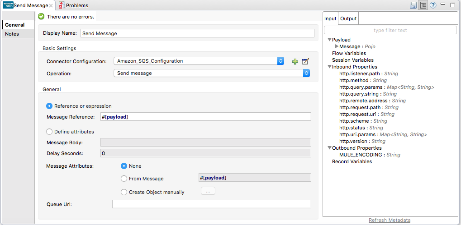The image size is (461, 225).
Task: Collapse the Inbound Properties node
Action: pos(330,67)
